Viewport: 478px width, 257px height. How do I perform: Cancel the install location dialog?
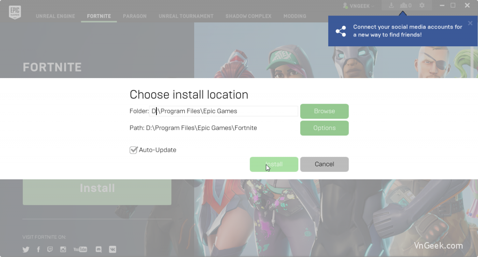(x=324, y=164)
